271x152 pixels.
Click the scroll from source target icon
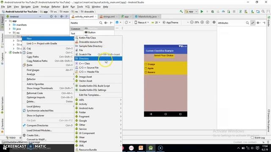coord(51,16)
